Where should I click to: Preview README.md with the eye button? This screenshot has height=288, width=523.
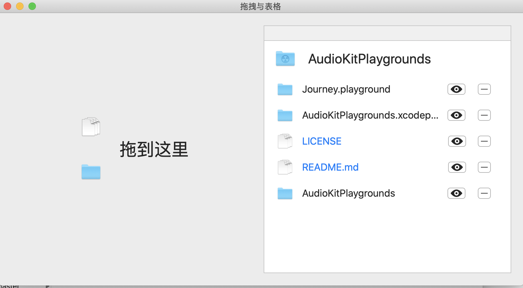tap(457, 167)
